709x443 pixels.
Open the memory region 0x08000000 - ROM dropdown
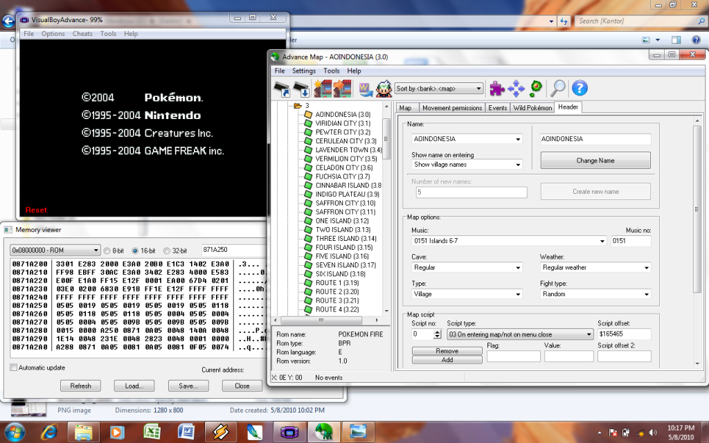(55, 250)
